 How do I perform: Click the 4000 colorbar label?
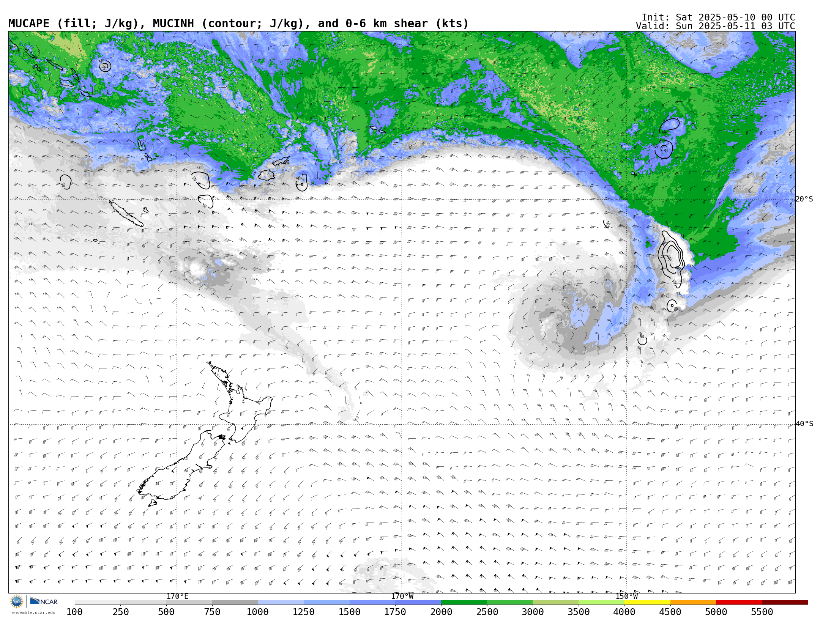coord(624,612)
